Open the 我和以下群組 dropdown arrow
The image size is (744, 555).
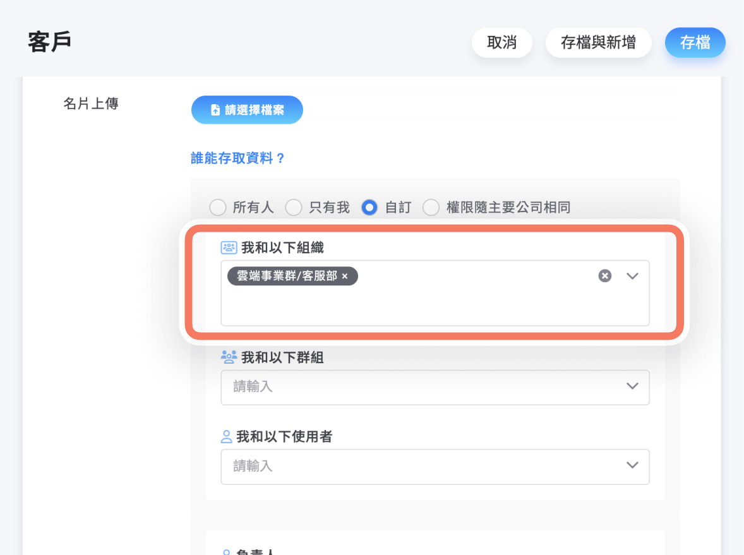(632, 386)
